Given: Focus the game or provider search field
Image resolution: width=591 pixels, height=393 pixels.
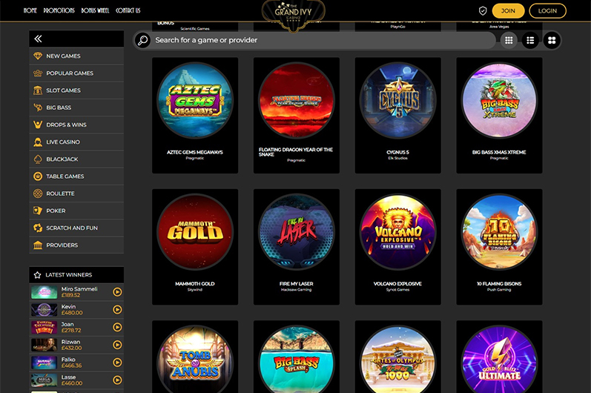Looking at the screenshot, I should pyautogui.click(x=324, y=40).
